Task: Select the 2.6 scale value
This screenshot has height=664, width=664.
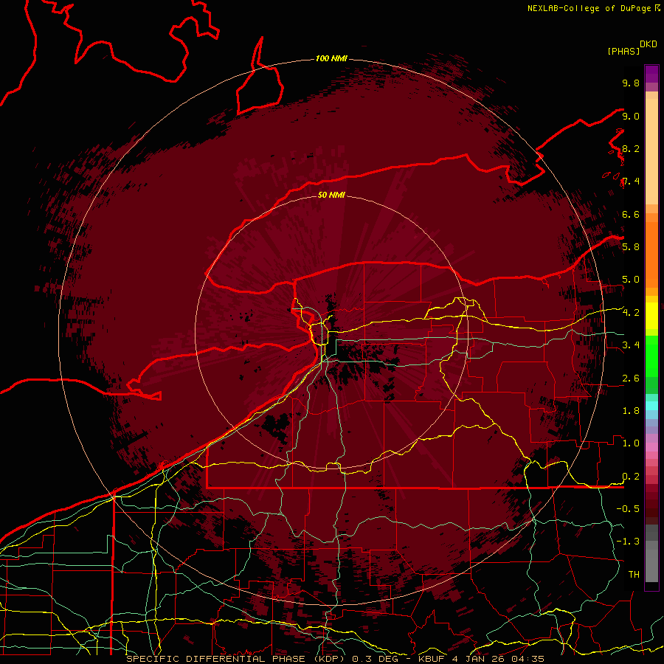Action: click(631, 378)
